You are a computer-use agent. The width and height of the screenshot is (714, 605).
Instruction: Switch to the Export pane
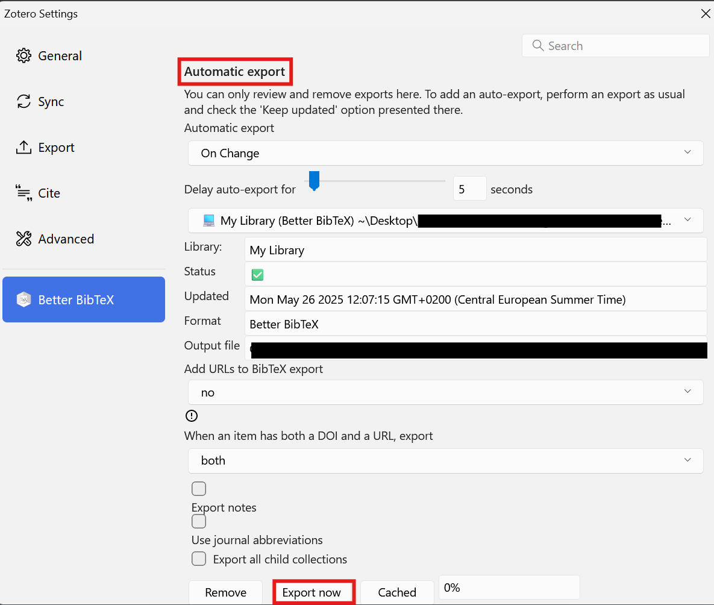(84, 147)
